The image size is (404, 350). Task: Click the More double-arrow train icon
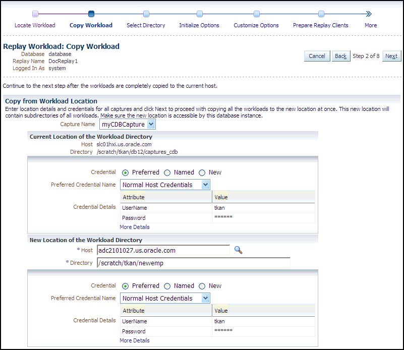(x=369, y=14)
